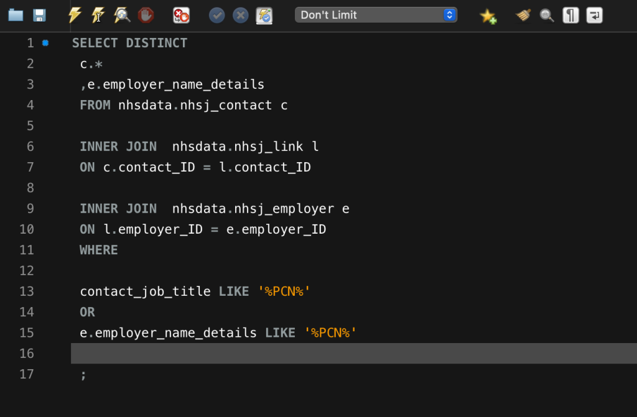Click the OR keyword on line 14
The width and height of the screenshot is (637, 417).
(87, 312)
